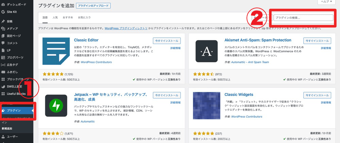The width and height of the screenshot is (340, 143).
Task: Click the Classic Widgets (237) rating count
Action: (218, 133)
